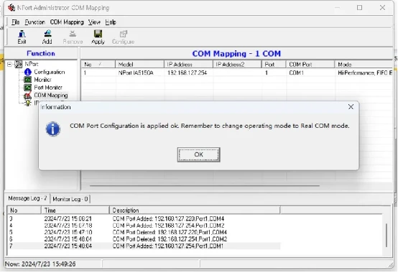398x273 pixels.
Task: Sort the mapping list by No column
Action: [98, 65]
